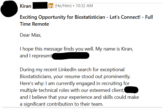The image size is (162, 109).
Task: Click the "multiple technical roles" line
Action: coord(72,90)
